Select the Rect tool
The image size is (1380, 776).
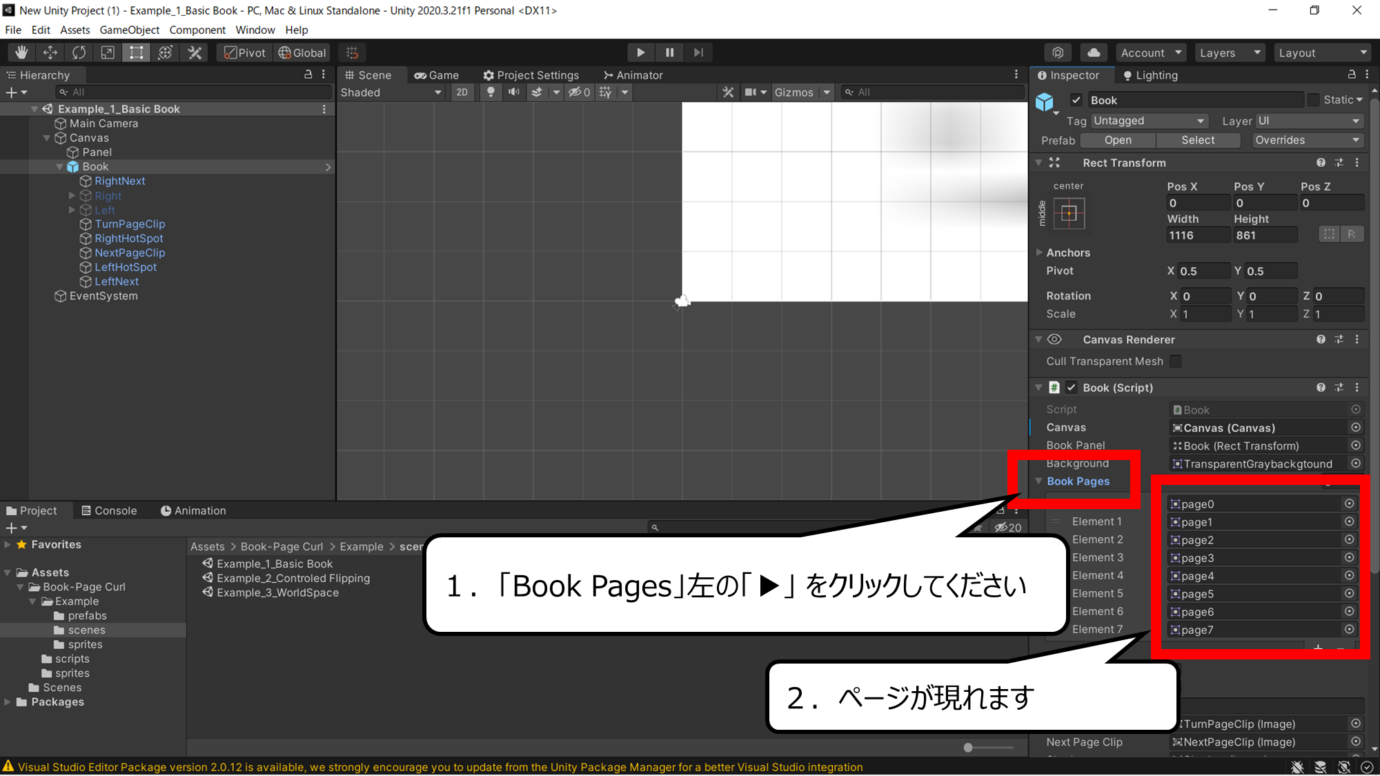[137, 52]
